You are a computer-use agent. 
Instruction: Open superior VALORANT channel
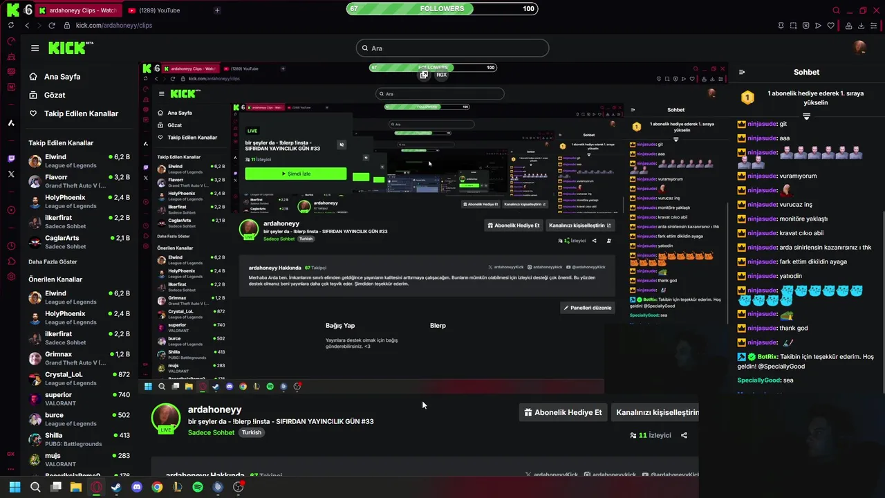tap(79, 398)
